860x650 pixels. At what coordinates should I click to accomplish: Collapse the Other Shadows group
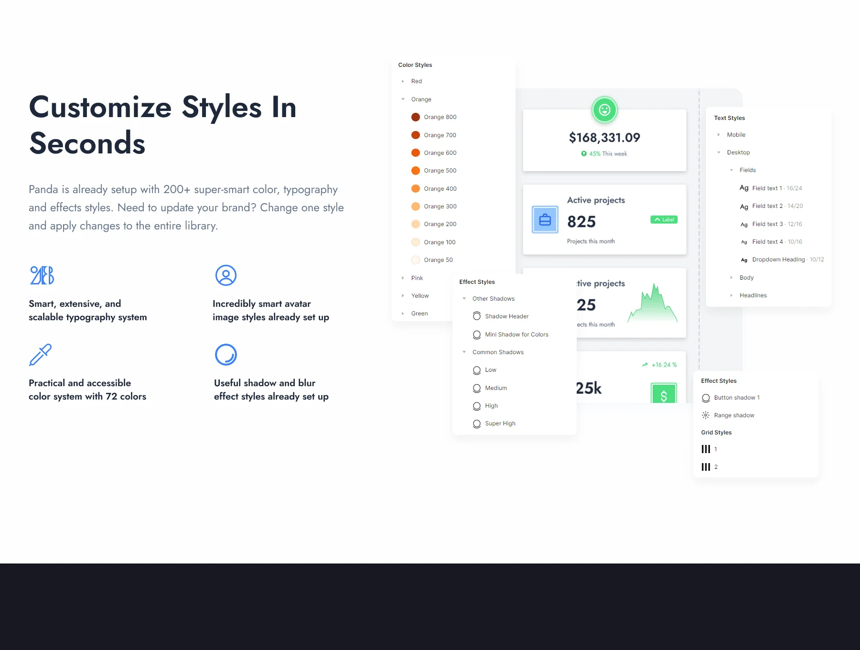tap(464, 299)
